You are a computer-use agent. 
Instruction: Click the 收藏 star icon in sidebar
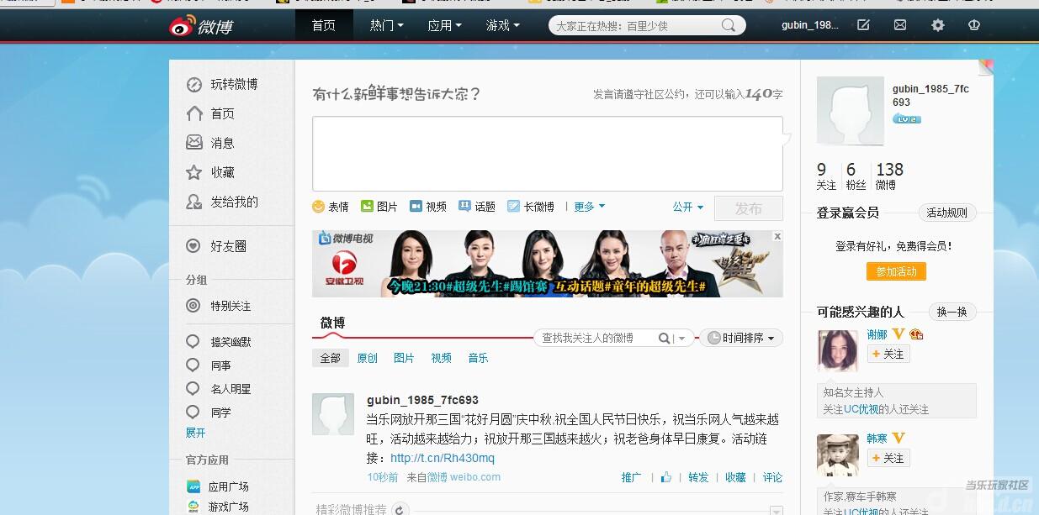tap(194, 172)
